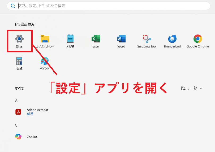The width and height of the screenshot is (215, 152).
Task: Open Google Chrome browser
Action: pos(197,41)
